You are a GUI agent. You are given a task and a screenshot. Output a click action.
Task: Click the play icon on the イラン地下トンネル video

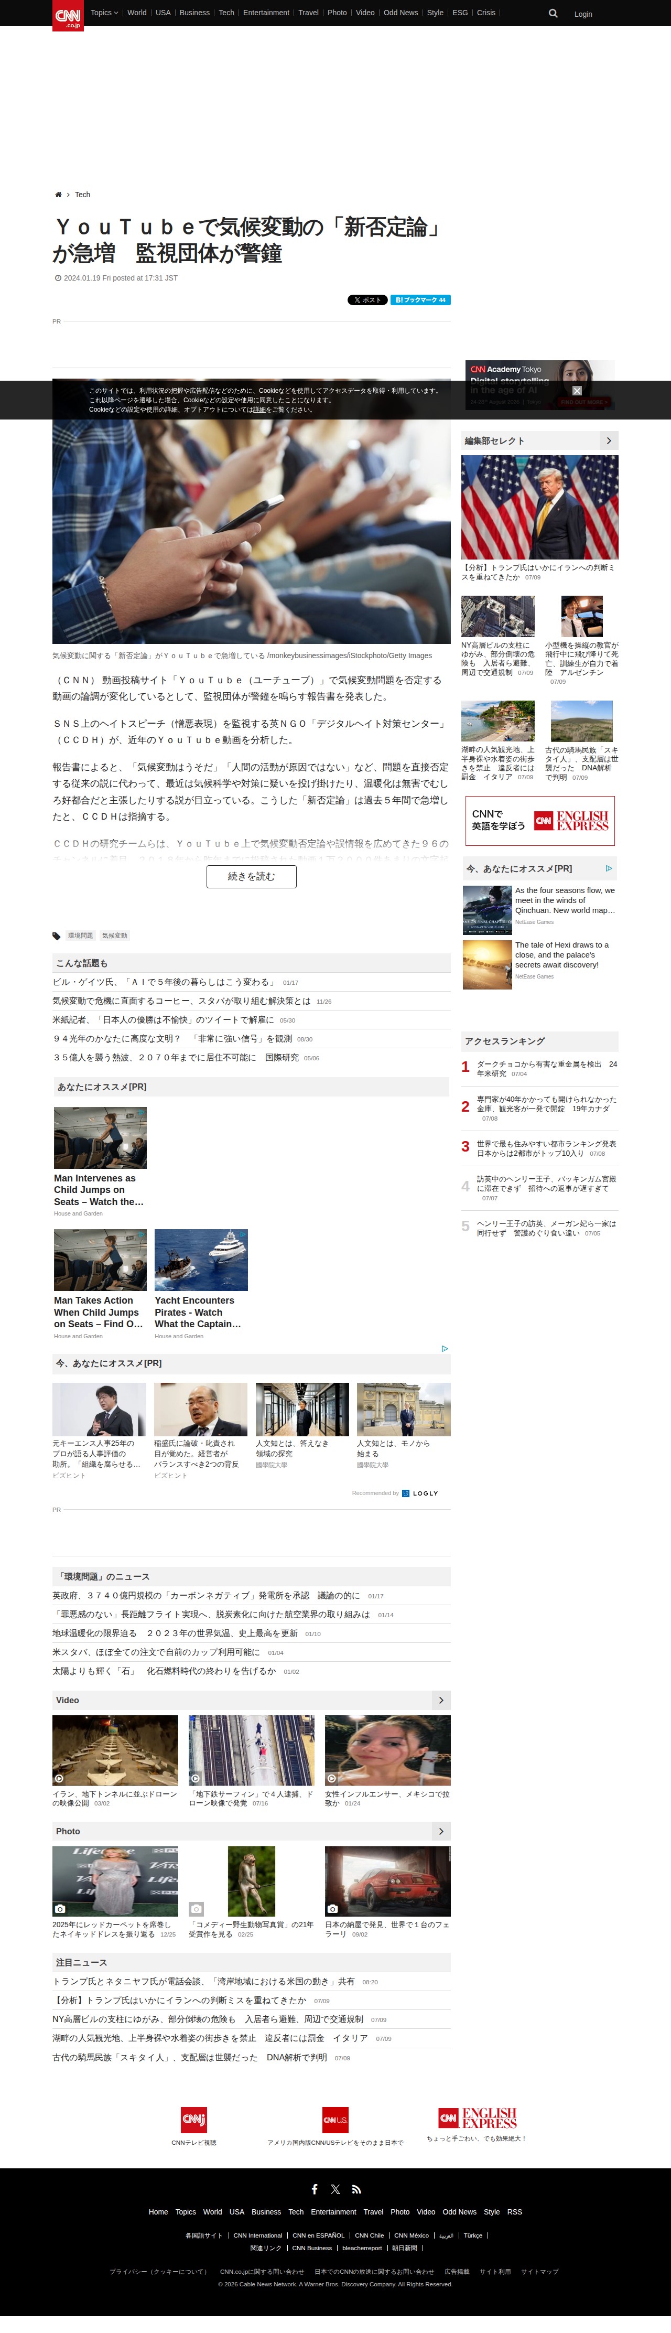pyautogui.click(x=59, y=1779)
